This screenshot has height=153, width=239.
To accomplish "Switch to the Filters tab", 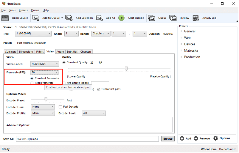I will (40, 52).
